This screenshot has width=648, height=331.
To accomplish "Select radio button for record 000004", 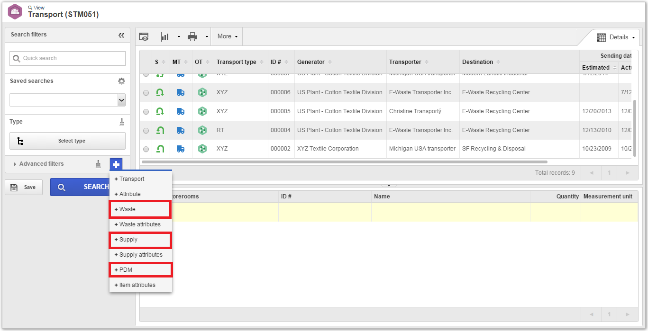I will tap(146, 131).
